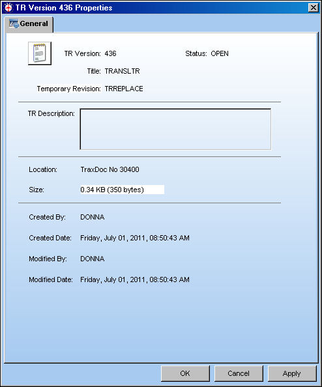Click the Location label
Viewport: 322px width, 387px height.
tap(43, 169)
